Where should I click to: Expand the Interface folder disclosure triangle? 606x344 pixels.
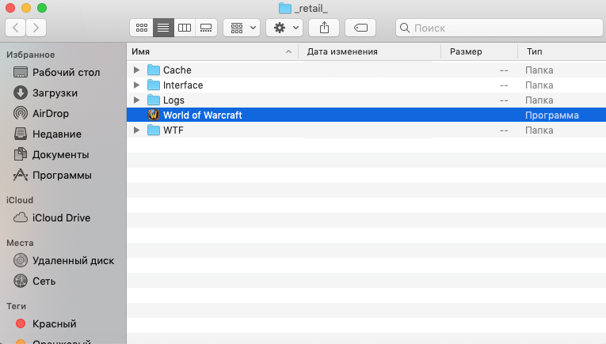pyautogui.click(x=137, y=85)
